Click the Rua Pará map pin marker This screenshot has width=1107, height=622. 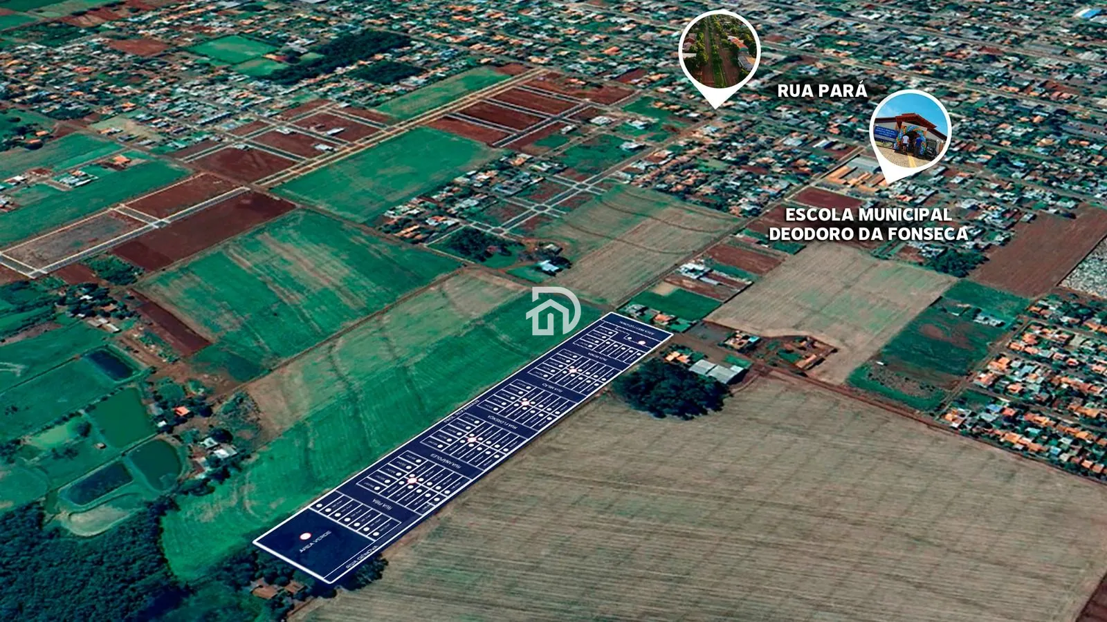(x=719, y=59)
